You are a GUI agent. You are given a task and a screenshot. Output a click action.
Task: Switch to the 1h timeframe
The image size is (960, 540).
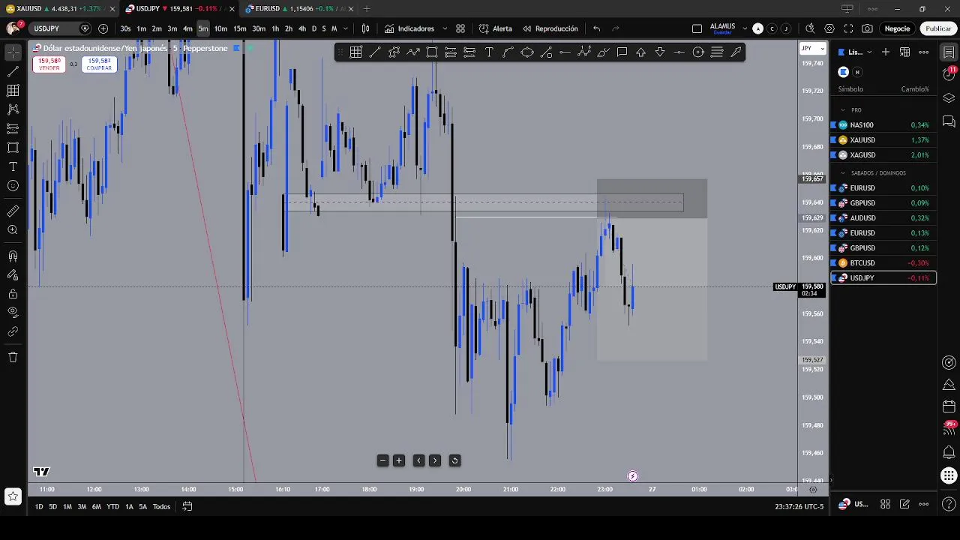coord(275,28)
